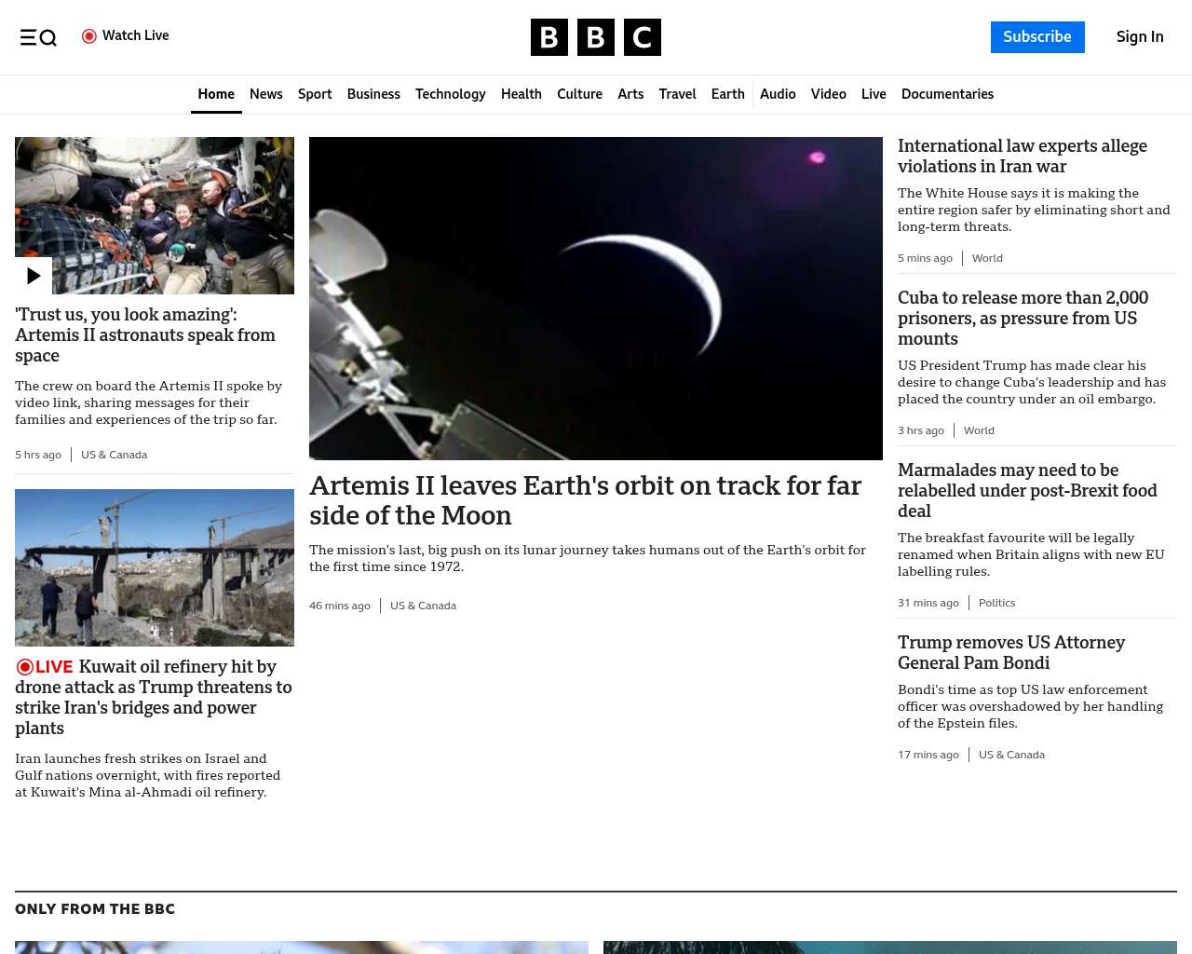Navigate to the Earth section
1192x954 pixels.
point(727,94)
